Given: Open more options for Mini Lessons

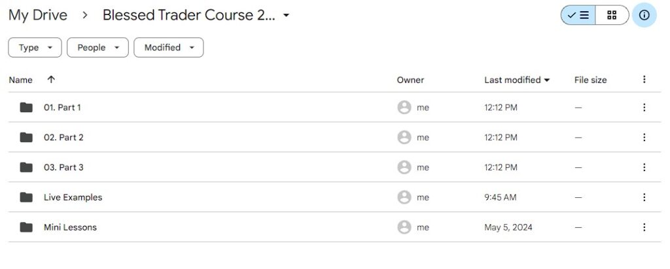Looking at the screenshot, I should pyautogui.click(x=644, y=227).
